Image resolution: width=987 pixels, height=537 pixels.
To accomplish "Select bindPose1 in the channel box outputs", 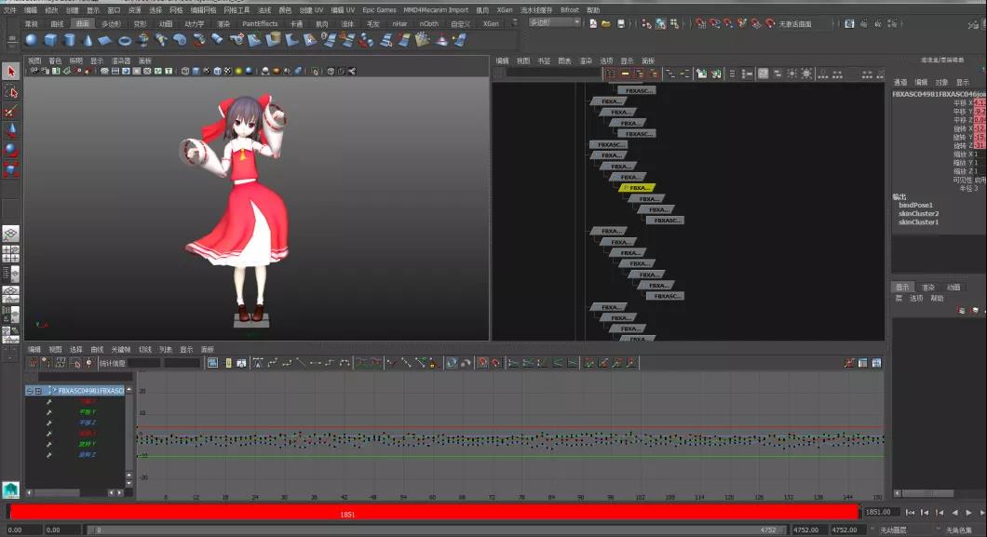I will click(x=915, y=205).
